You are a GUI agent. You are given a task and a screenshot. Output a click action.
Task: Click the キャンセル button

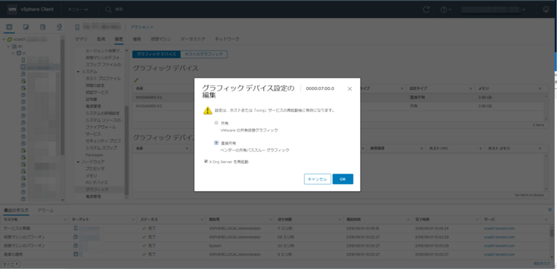tap(317, 179)
